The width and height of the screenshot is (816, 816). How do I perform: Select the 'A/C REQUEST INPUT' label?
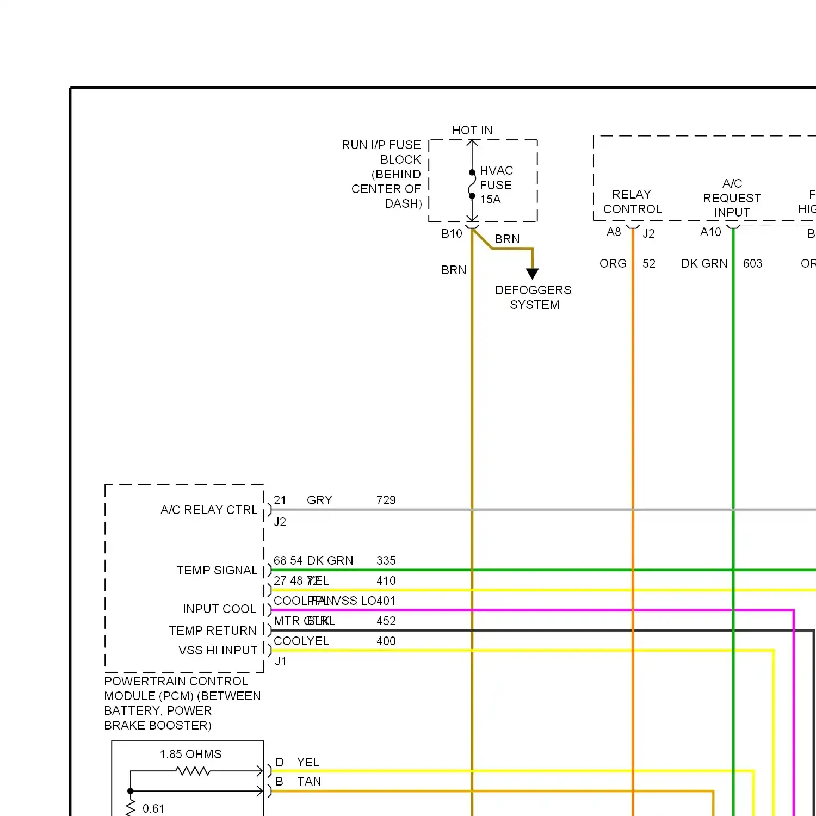732,198
